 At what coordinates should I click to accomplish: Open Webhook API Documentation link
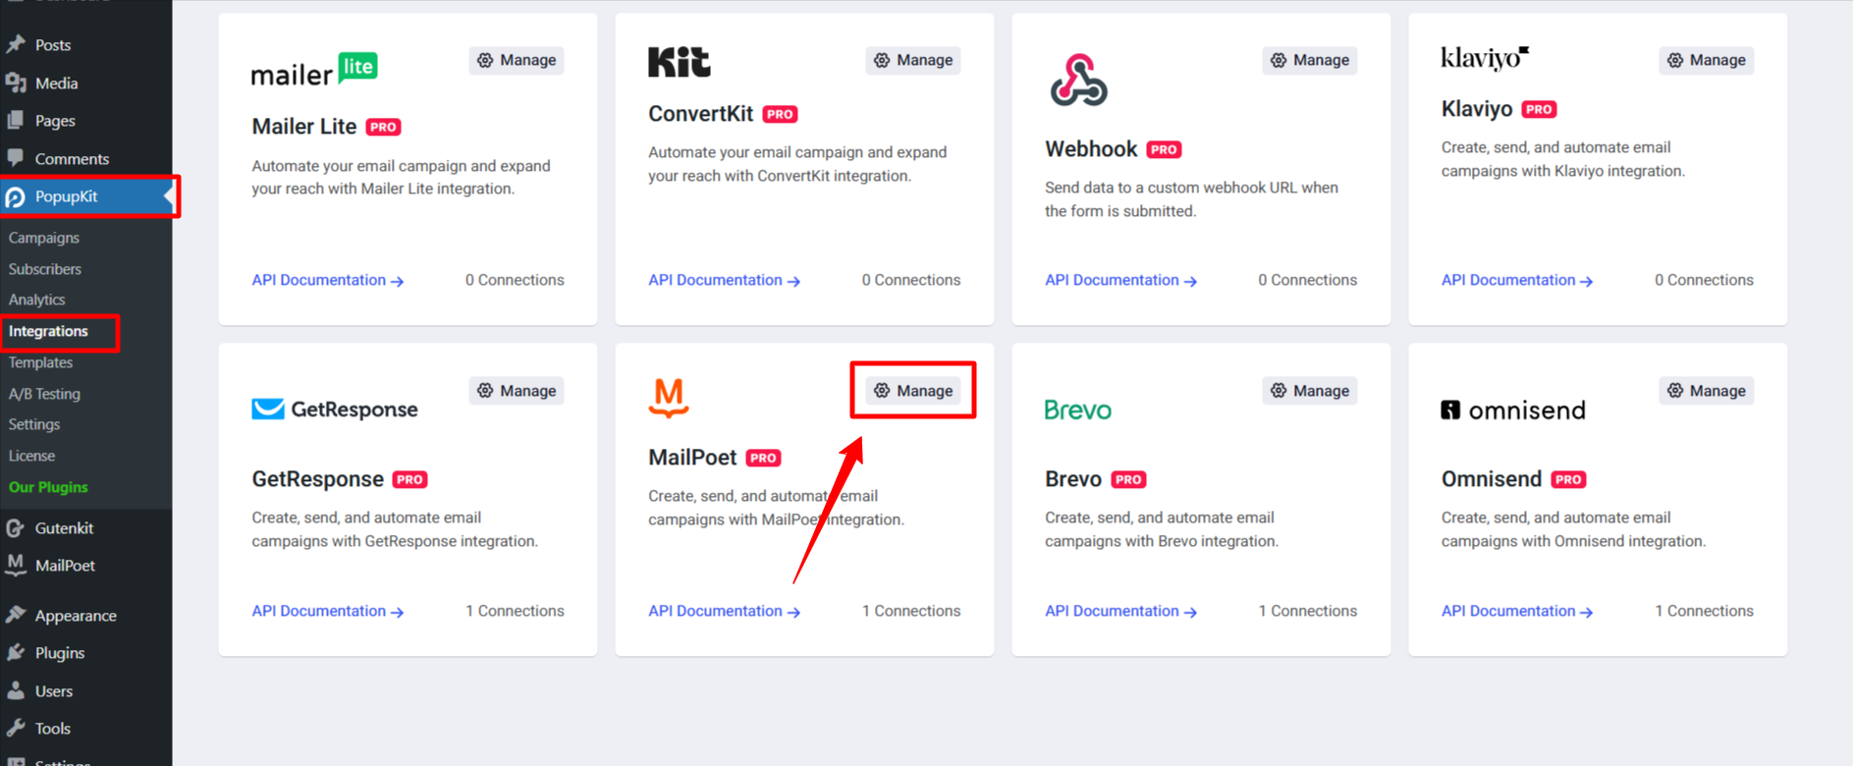coord(1119,280)
